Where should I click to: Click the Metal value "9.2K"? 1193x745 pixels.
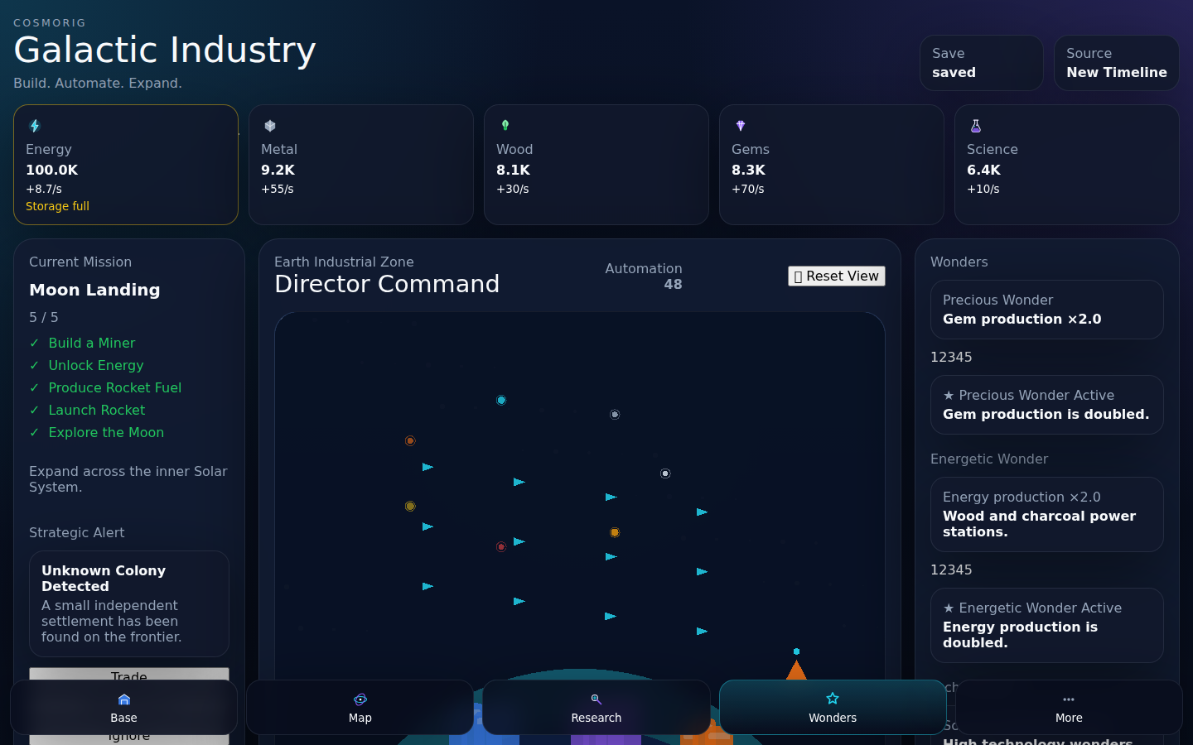278,170
